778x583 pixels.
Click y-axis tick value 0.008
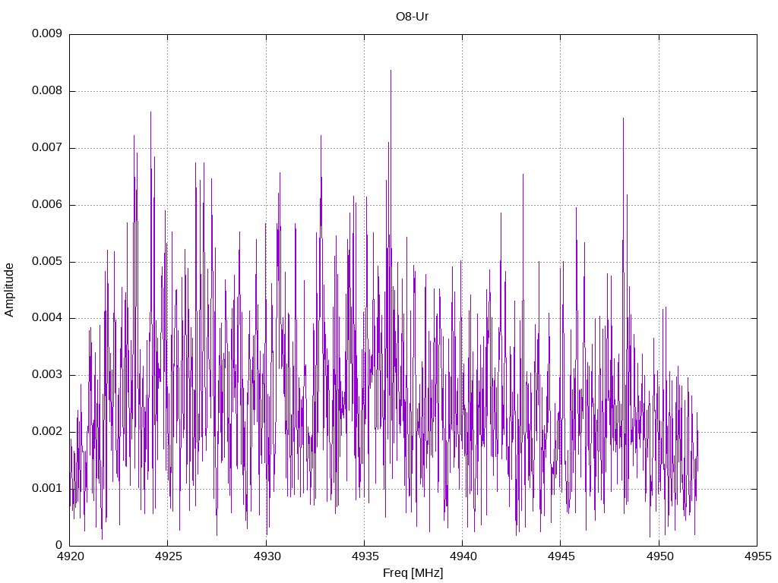click(47, 91)
